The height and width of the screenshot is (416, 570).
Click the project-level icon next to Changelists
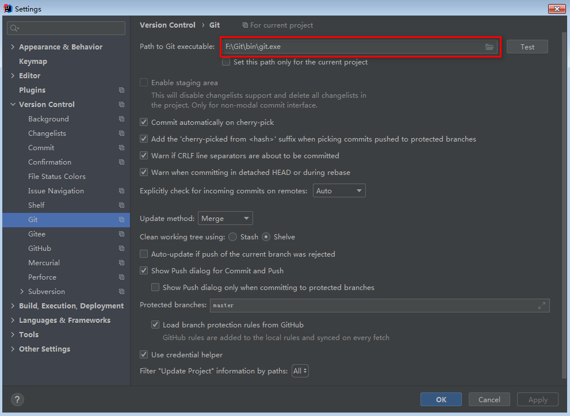(x=121, y=133)
